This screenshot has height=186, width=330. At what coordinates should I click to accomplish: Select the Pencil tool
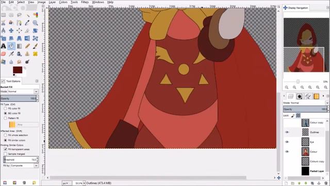click(x=27, y=46)
